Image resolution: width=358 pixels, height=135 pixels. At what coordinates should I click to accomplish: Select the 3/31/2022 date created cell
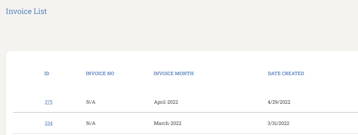click(x=278, y=124)
